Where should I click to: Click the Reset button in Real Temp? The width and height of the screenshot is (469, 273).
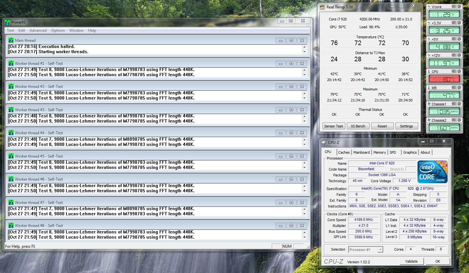pyautogui.click(x=382, y=126)
